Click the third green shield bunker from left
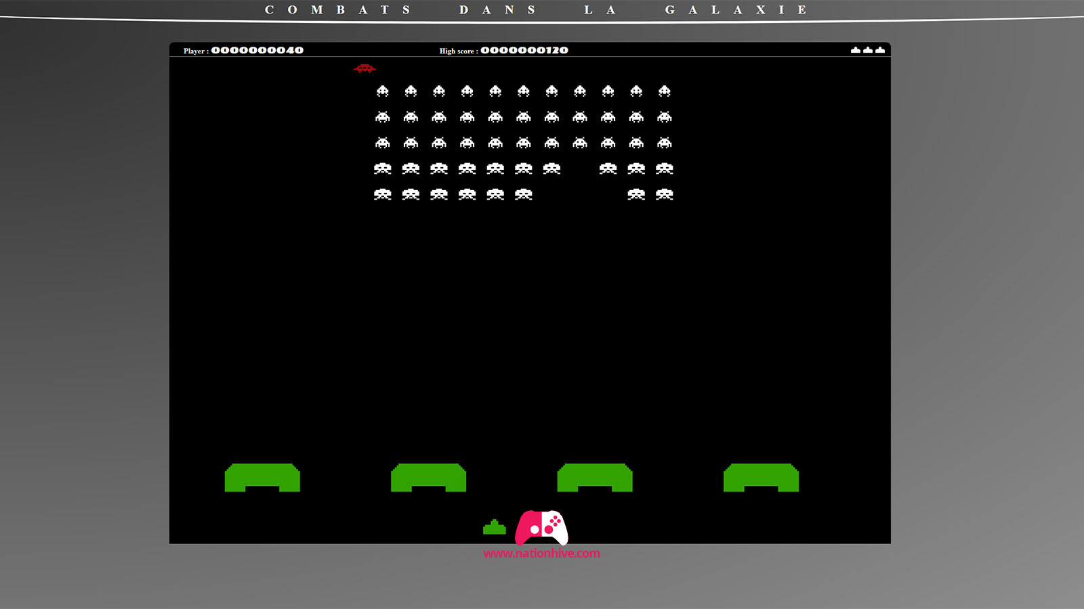 (x=595, y=478)
